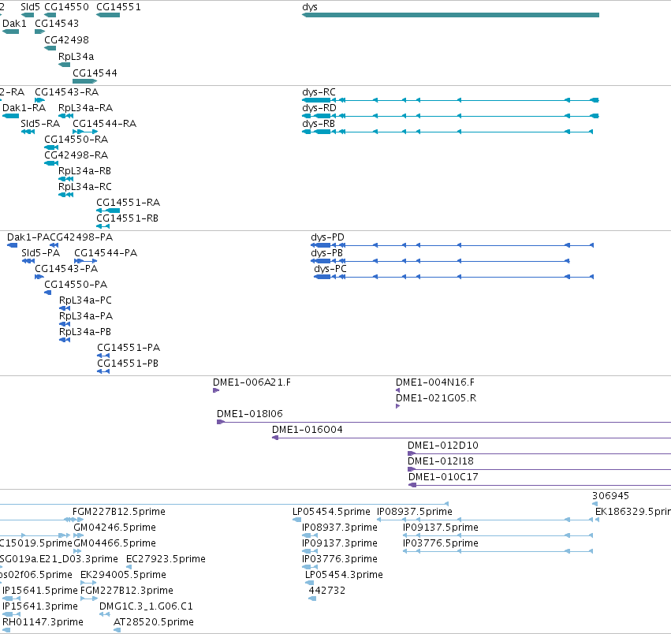Image resolution: width=671 pixels, height=634 pixels.
Task: Select the dys gene bar
Action: click(x=450, y=15)
